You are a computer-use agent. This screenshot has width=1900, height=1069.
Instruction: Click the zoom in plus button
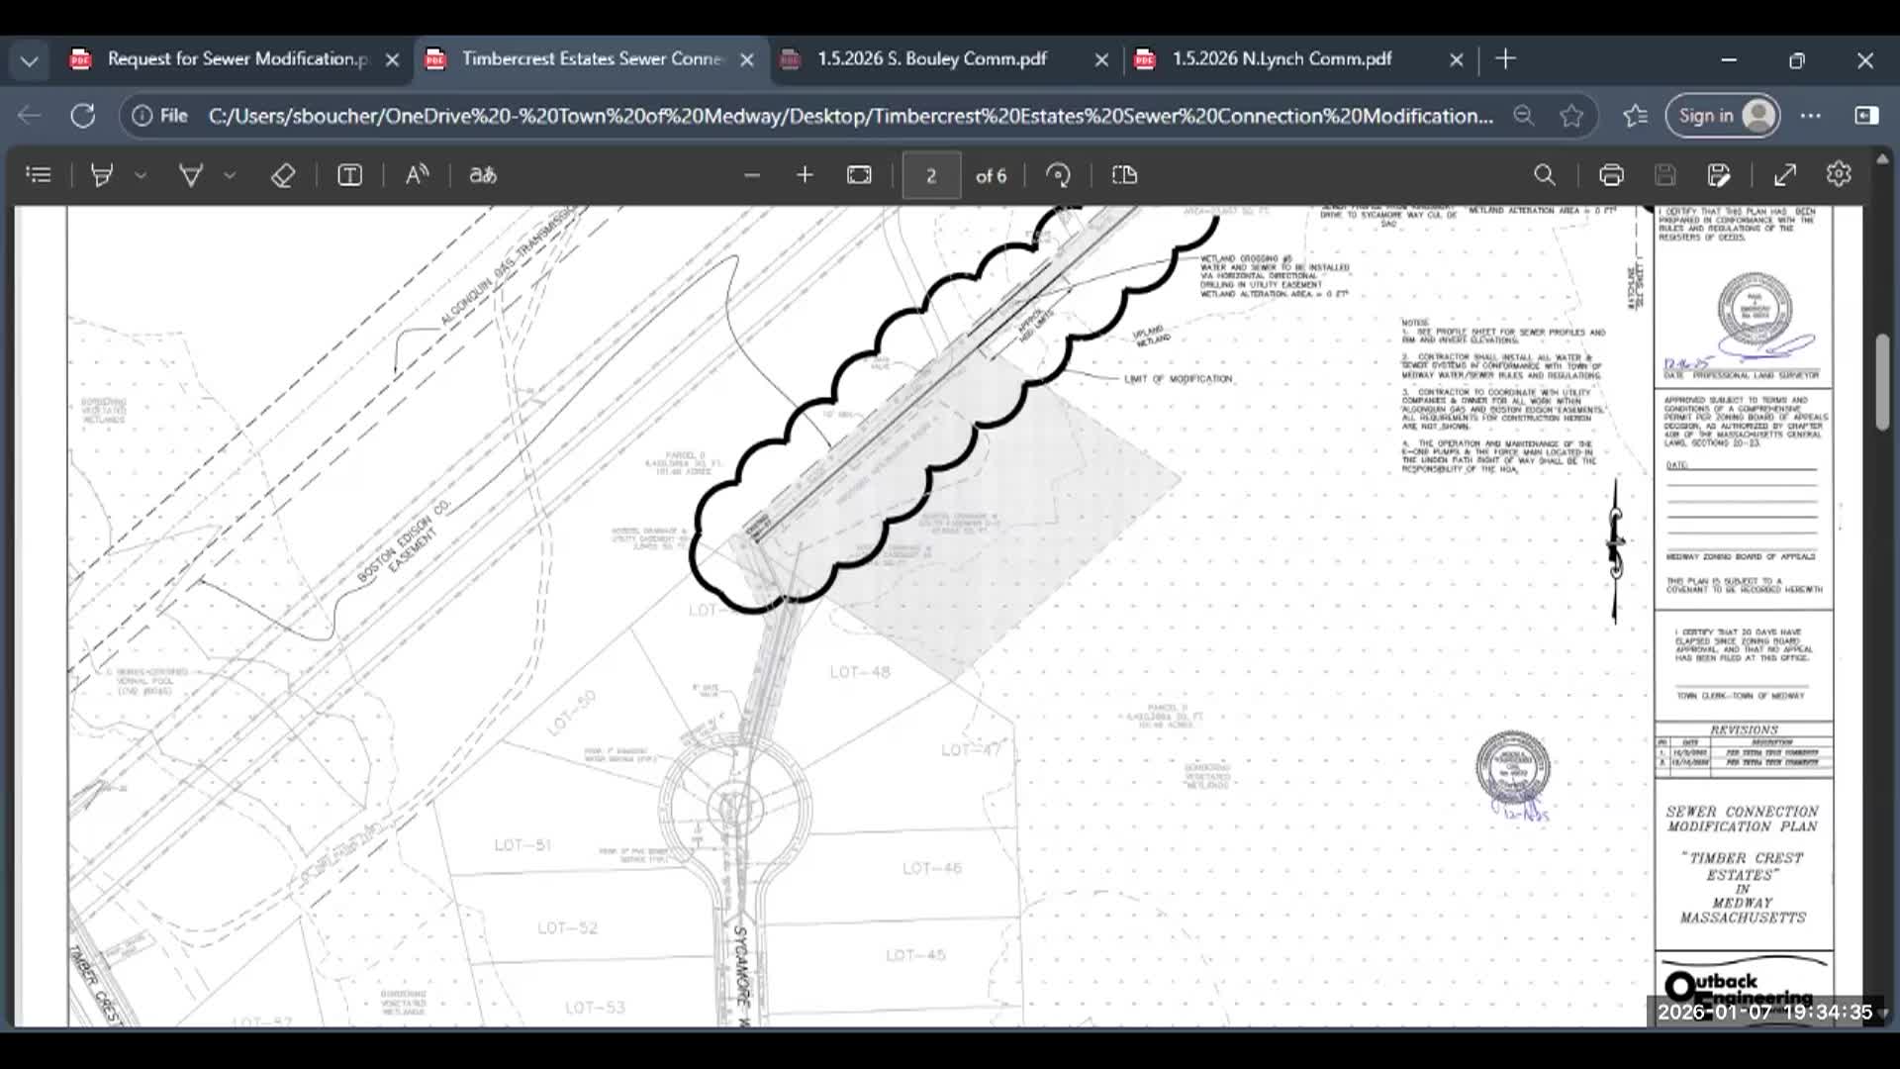805,175
